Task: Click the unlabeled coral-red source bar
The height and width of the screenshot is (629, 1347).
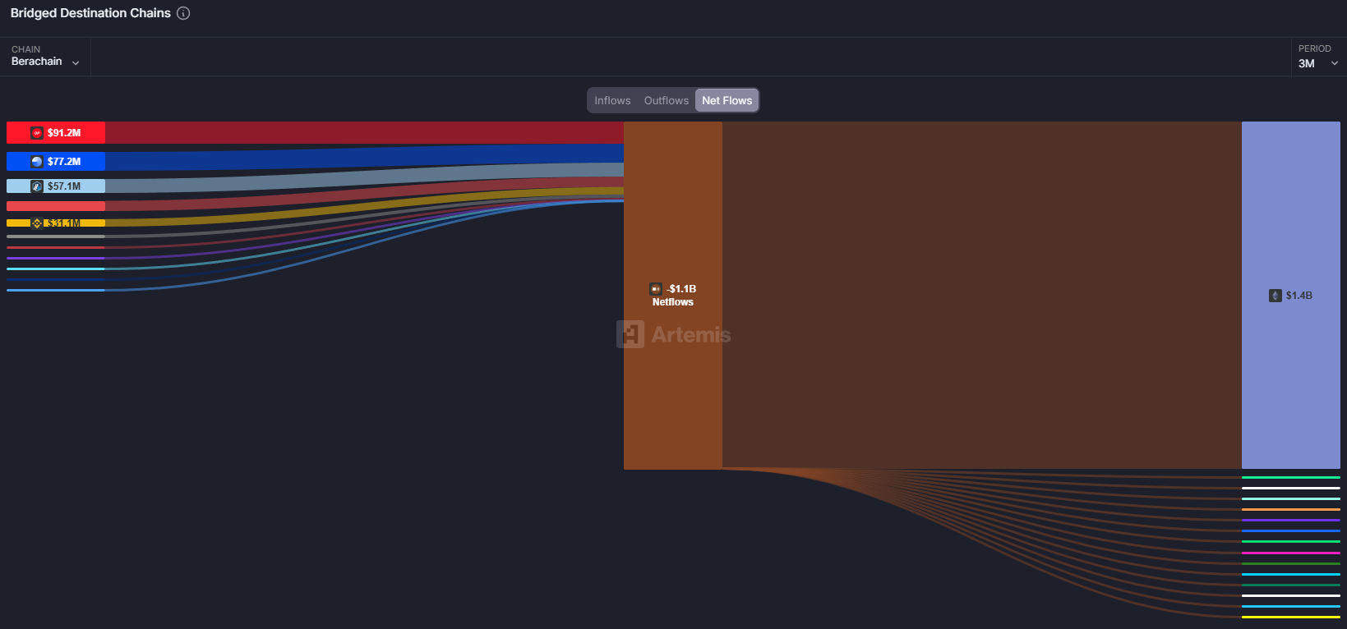Action: click(56, 206)
